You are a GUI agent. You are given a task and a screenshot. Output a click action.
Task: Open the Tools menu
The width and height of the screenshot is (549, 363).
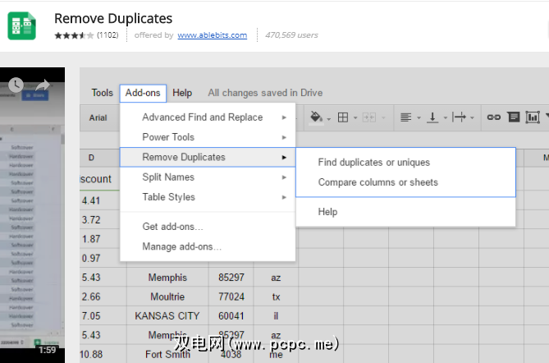(x=102, y=93)
